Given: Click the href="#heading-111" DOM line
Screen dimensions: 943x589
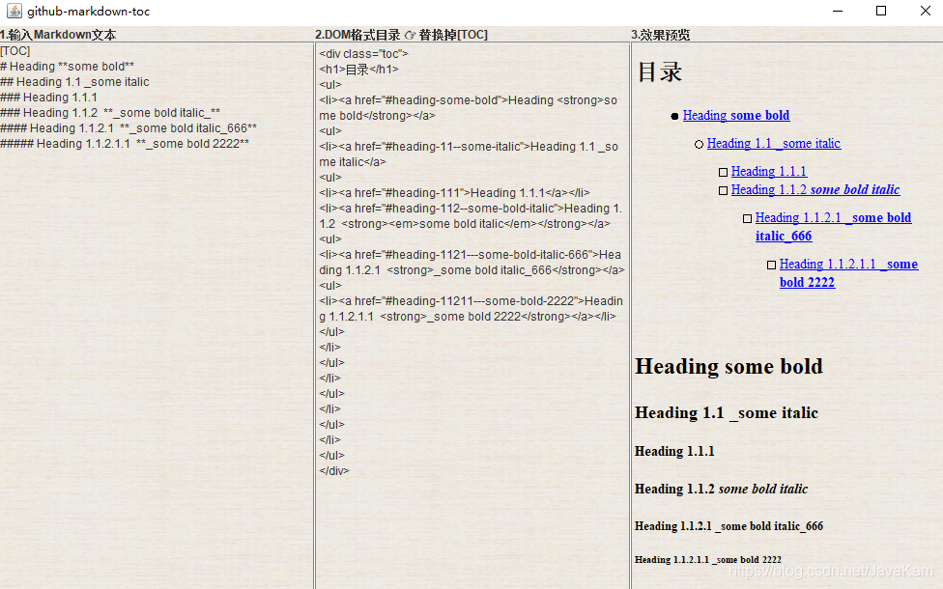Looking at the screenshot, I should pyautogui.click(x=455, y=193).
